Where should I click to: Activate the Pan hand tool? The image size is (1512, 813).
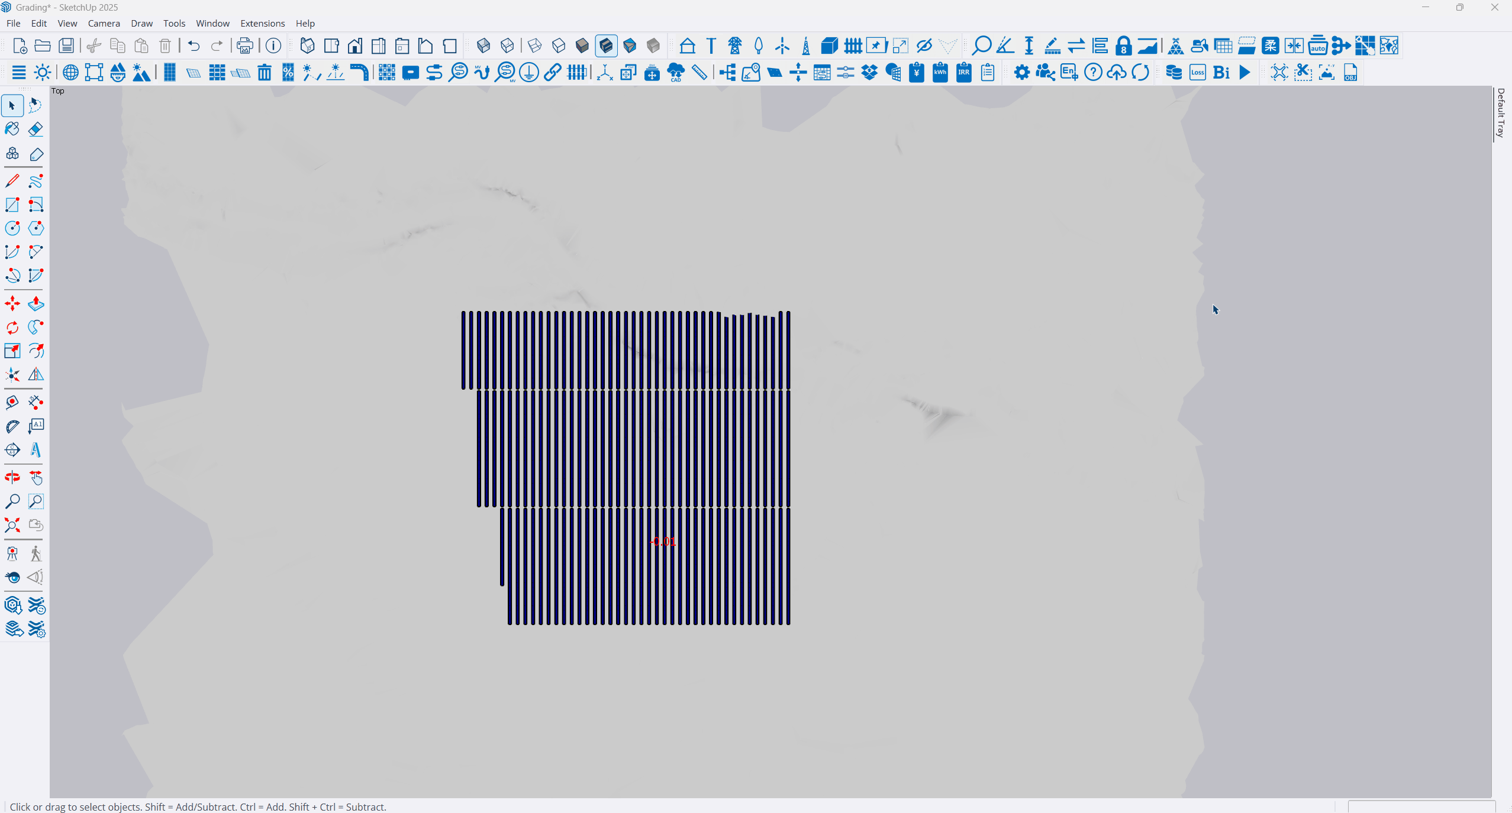36,478
